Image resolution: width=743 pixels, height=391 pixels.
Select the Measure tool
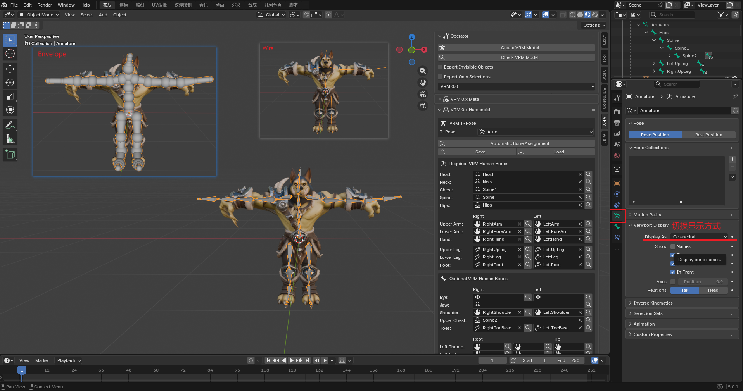tap(10, 139)
